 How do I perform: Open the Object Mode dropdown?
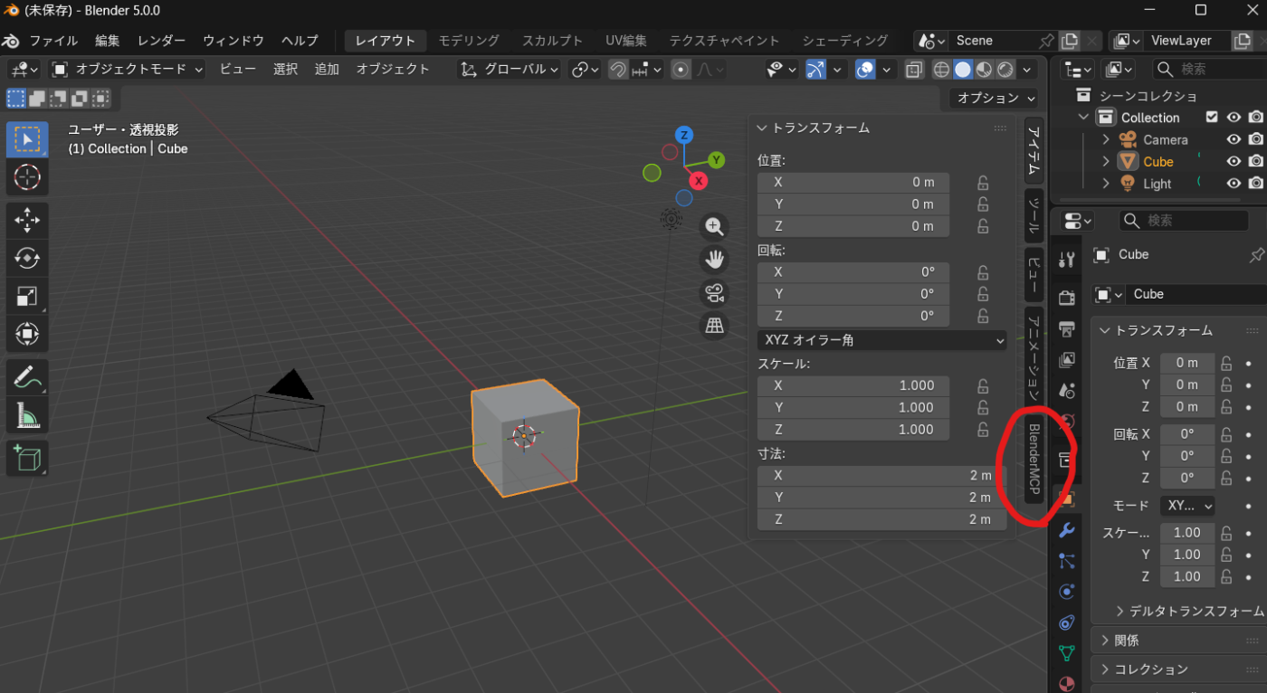click(x=128, y=69)
